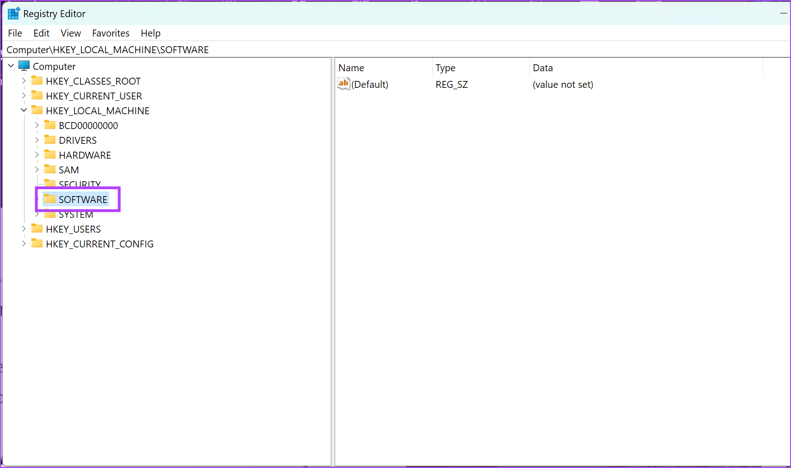
Task: Expand the HARDWARE key chevron
Action: (37, 155)
